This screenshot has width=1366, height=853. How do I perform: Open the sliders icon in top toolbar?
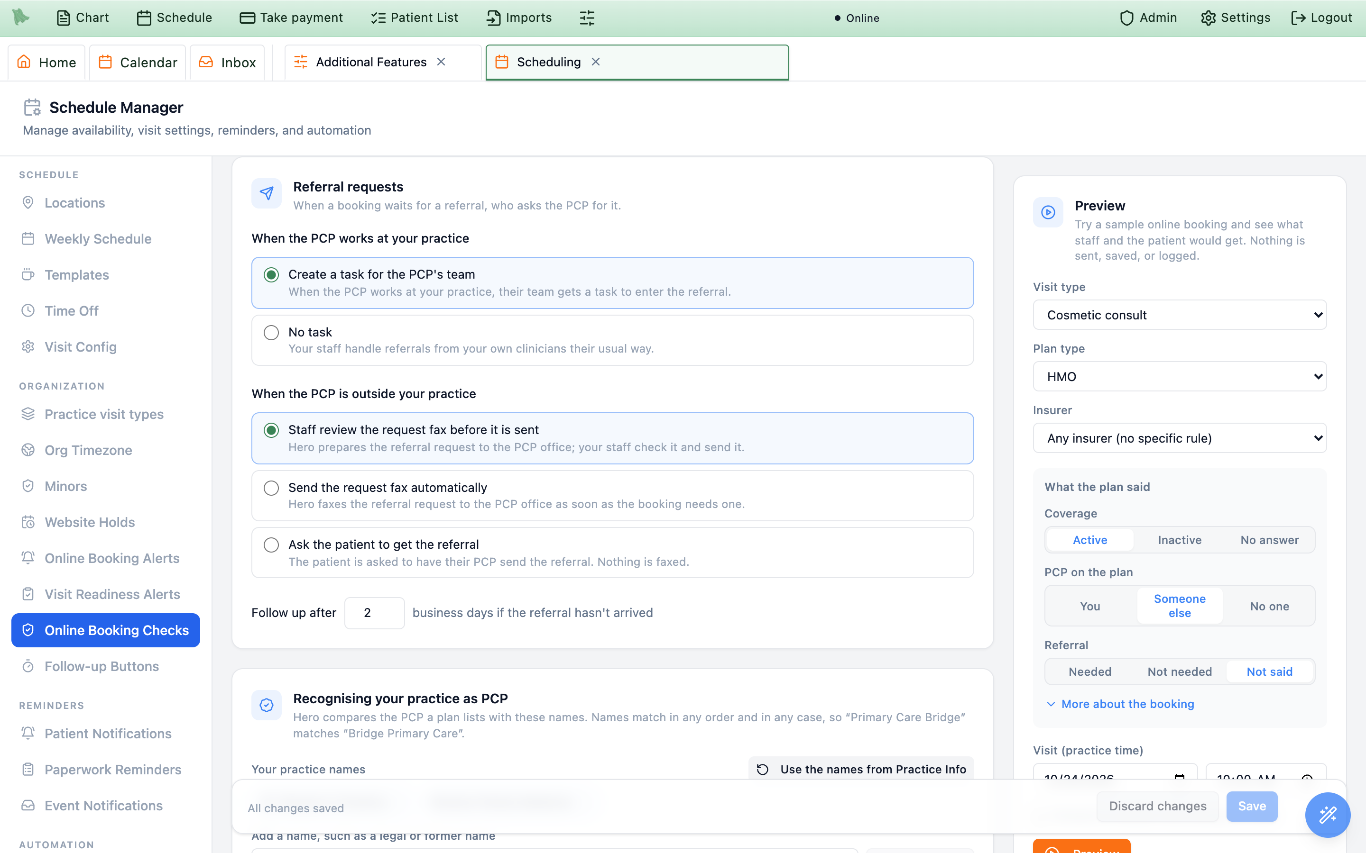(x=587, y=18)
